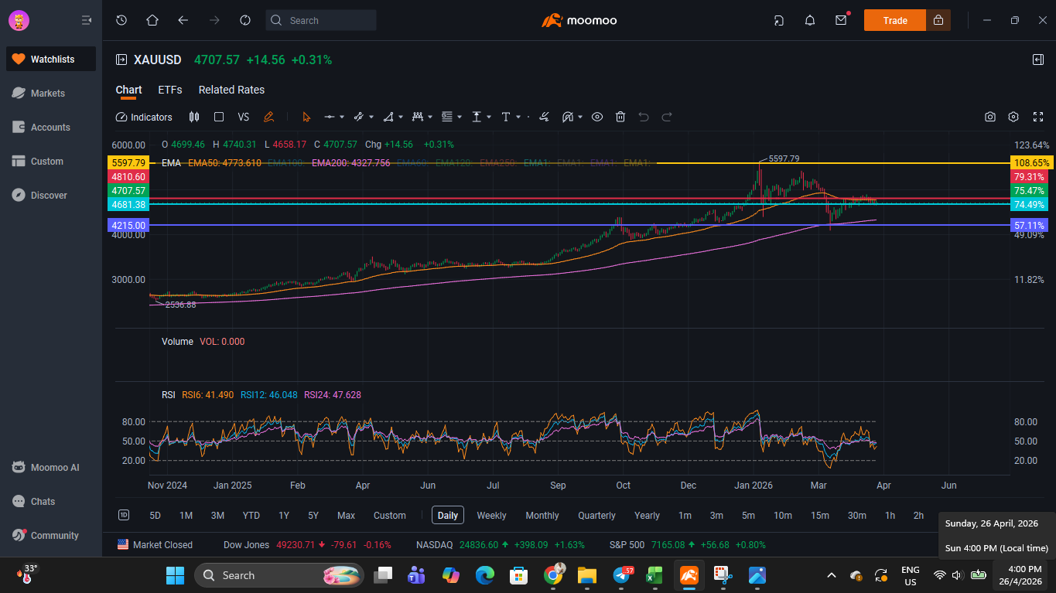This screenshot has width=1056, height=593.
Task: Toggle the EMA indicator row display
Action: click(170, 163)
